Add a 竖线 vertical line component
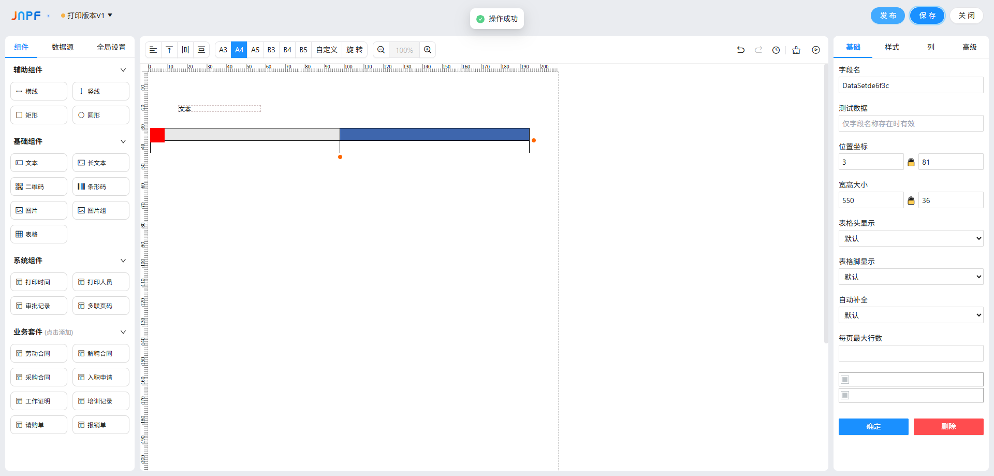 coord(101,91)
